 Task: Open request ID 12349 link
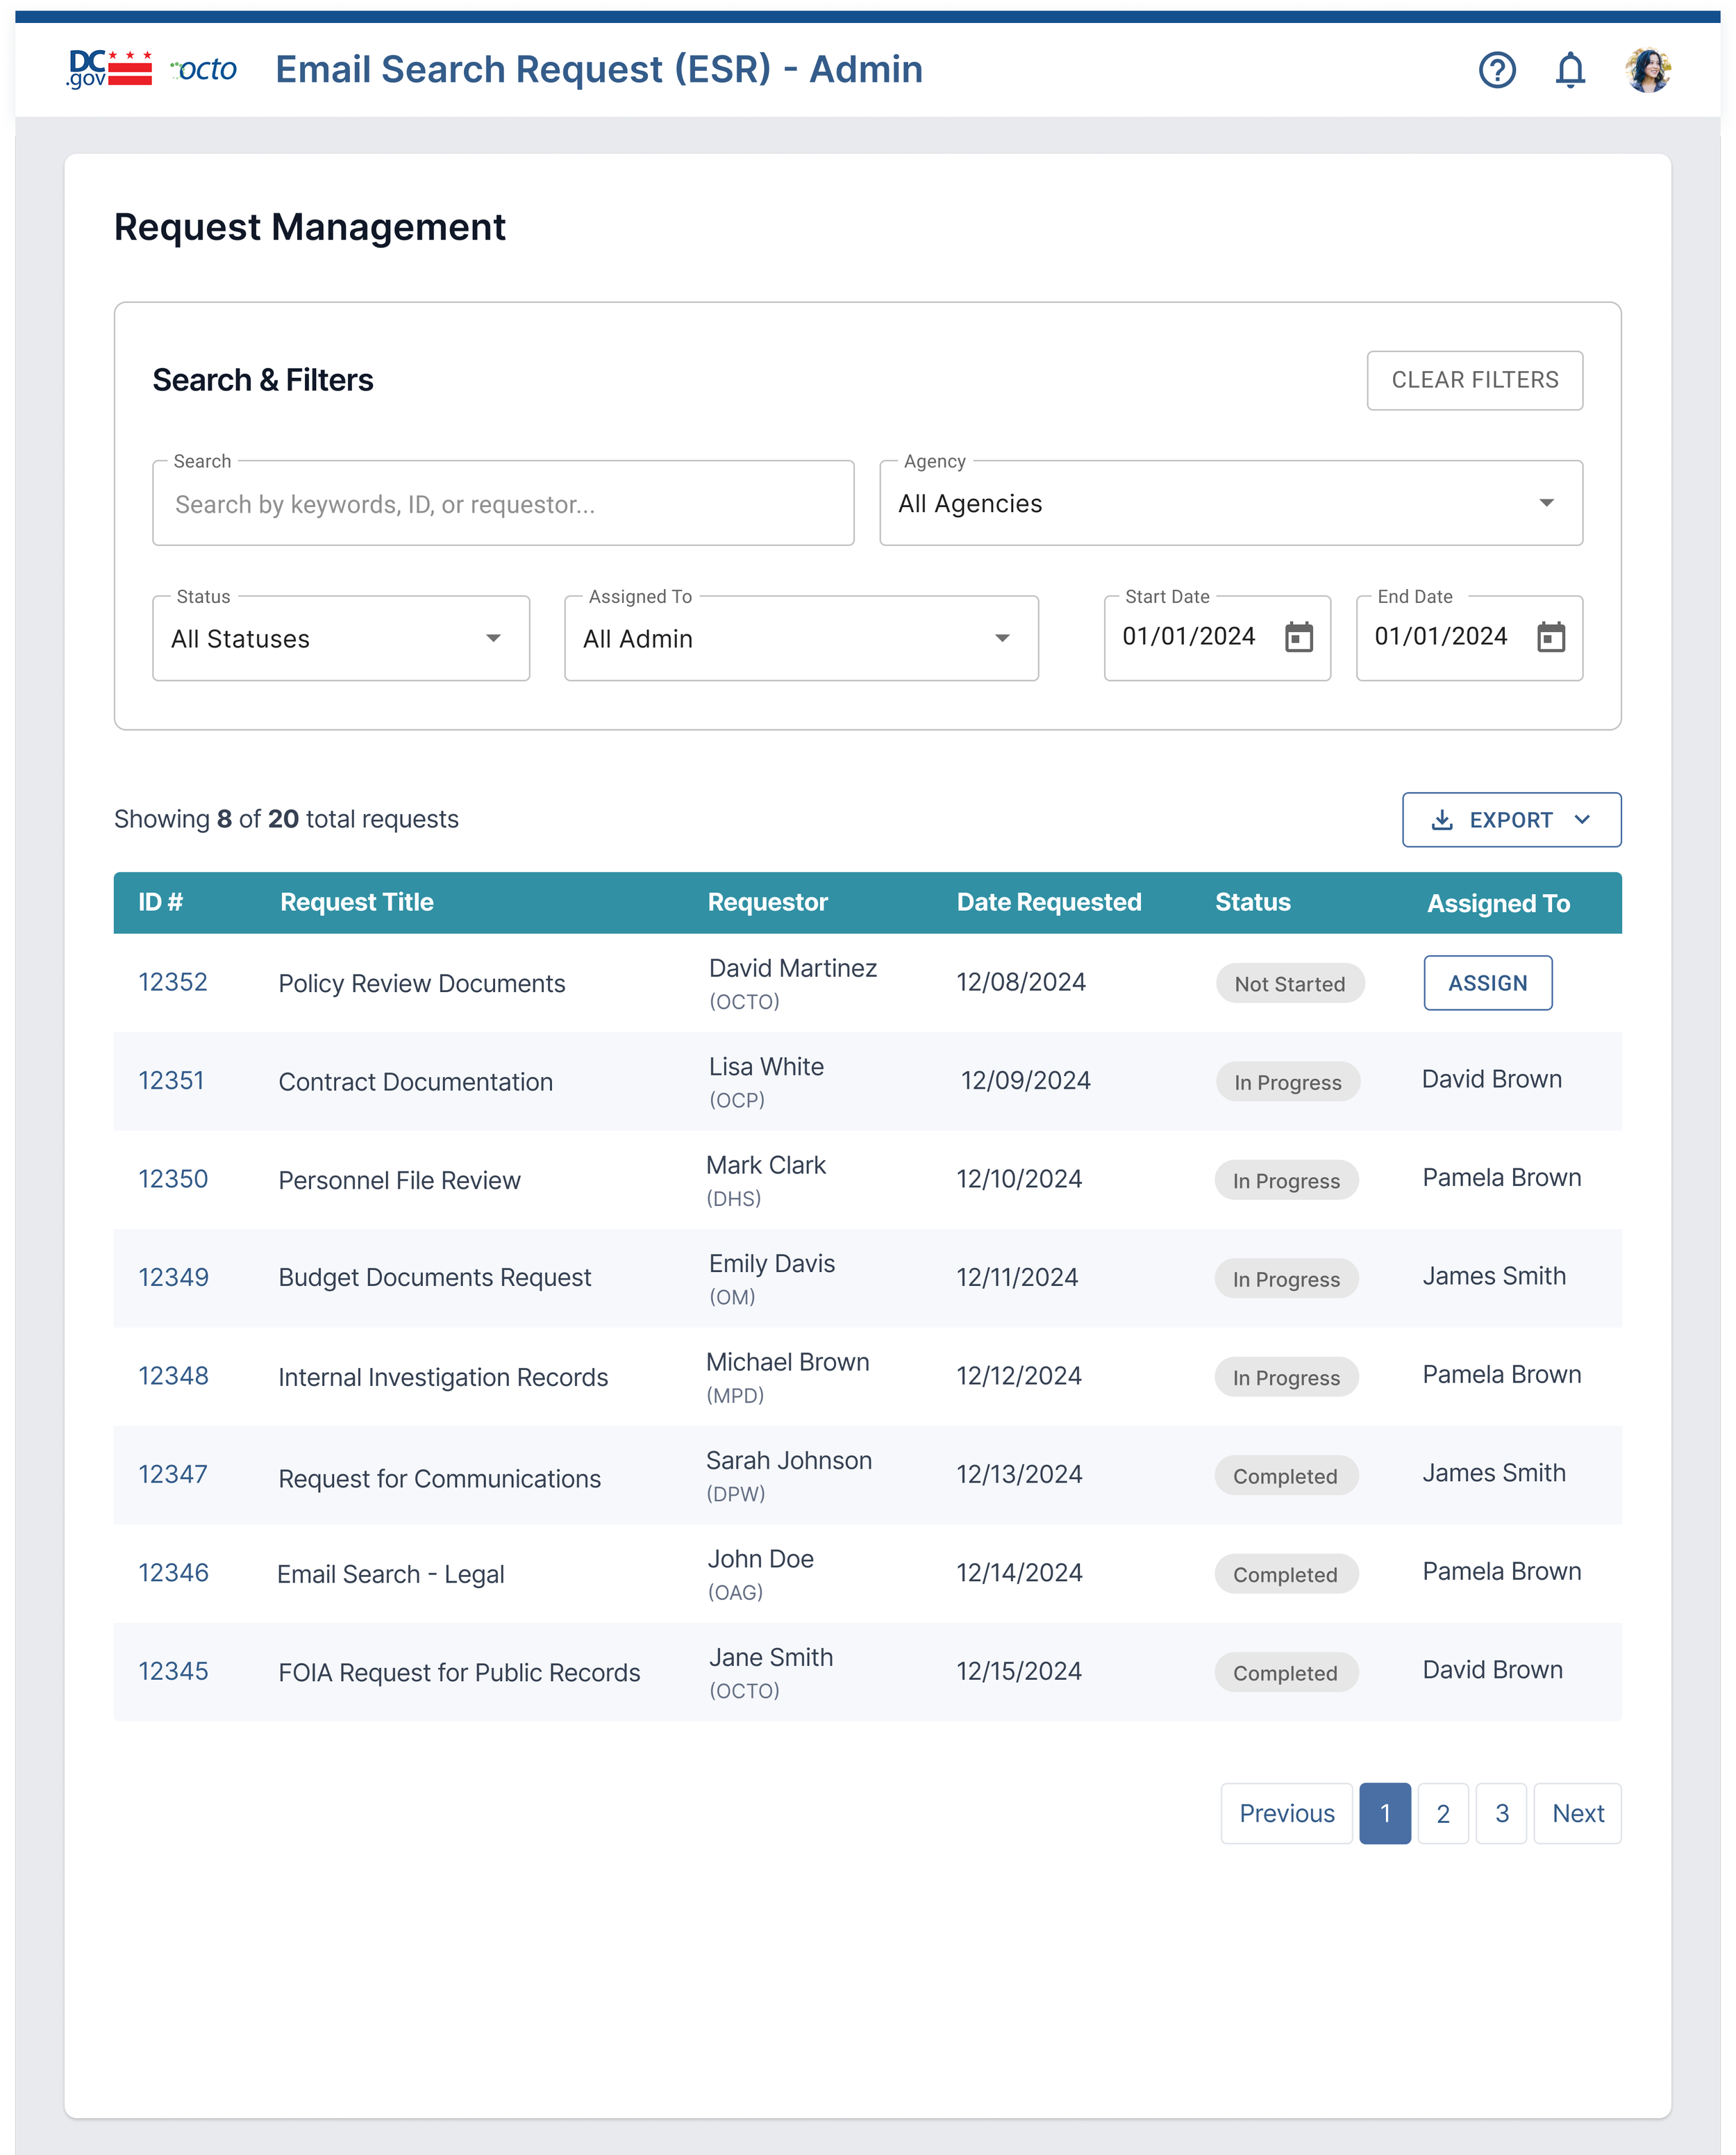click(173, 1278)
